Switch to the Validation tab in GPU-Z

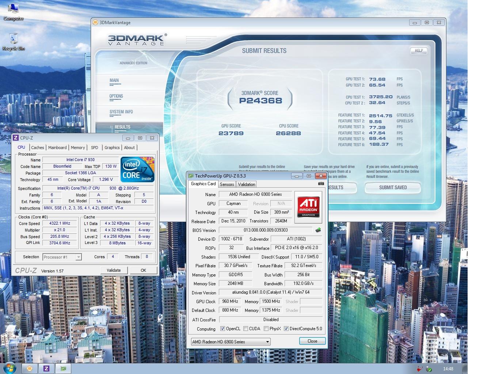247,184
